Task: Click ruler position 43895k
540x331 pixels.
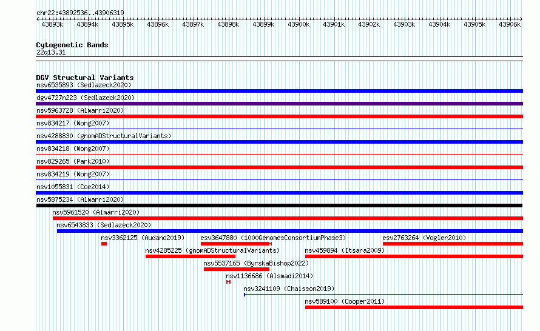Action: pyautogui.click(x=123, y=25)
